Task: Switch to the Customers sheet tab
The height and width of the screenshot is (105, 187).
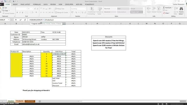Action: point(30,101)
